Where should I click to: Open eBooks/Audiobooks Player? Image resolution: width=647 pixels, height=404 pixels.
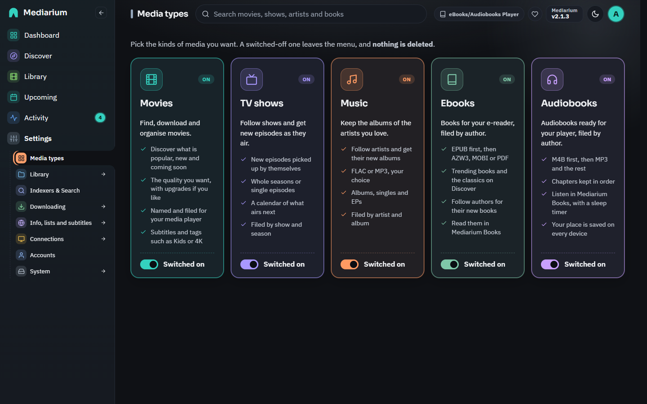tap(479, 14)
